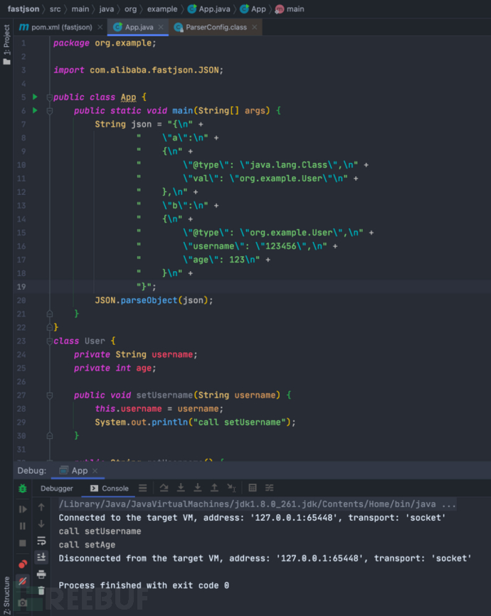The width and height of the screenshot is (491, 616).
Task: Print the console output
Action: 41,574
